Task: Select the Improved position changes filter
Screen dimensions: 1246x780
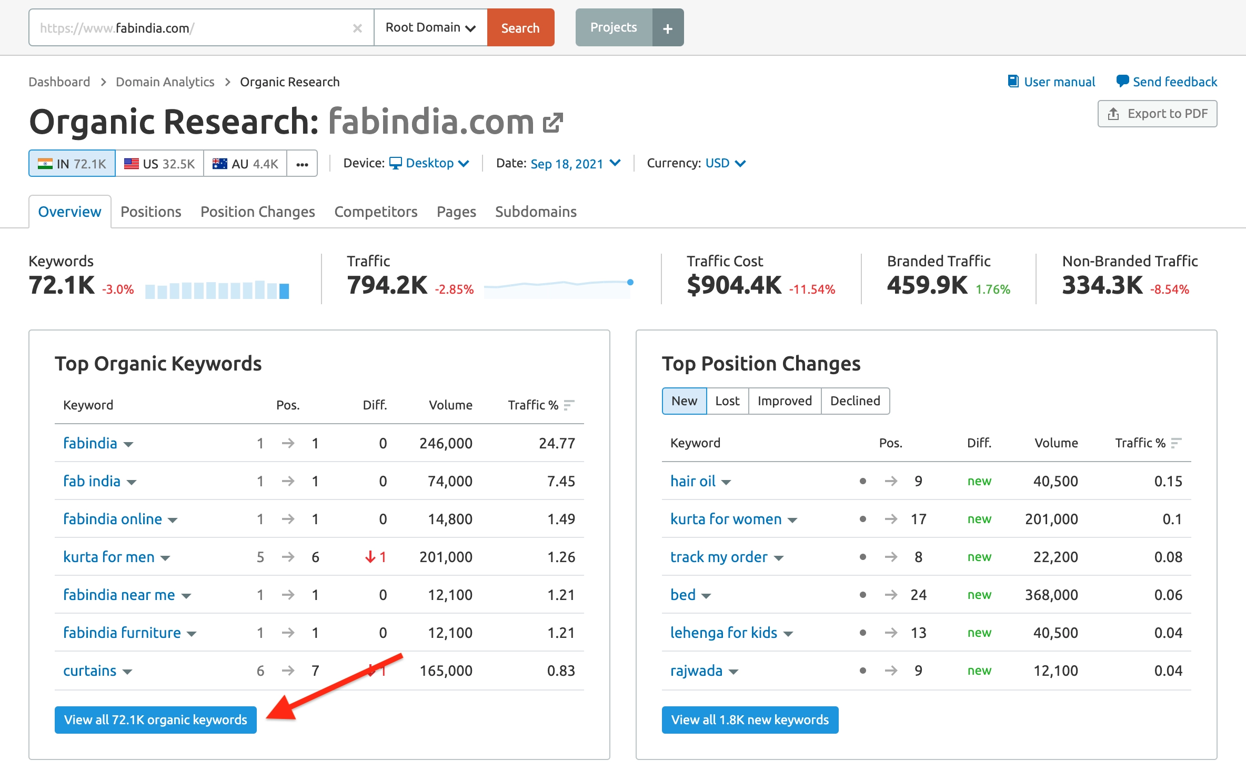Action: coord(784,401)
